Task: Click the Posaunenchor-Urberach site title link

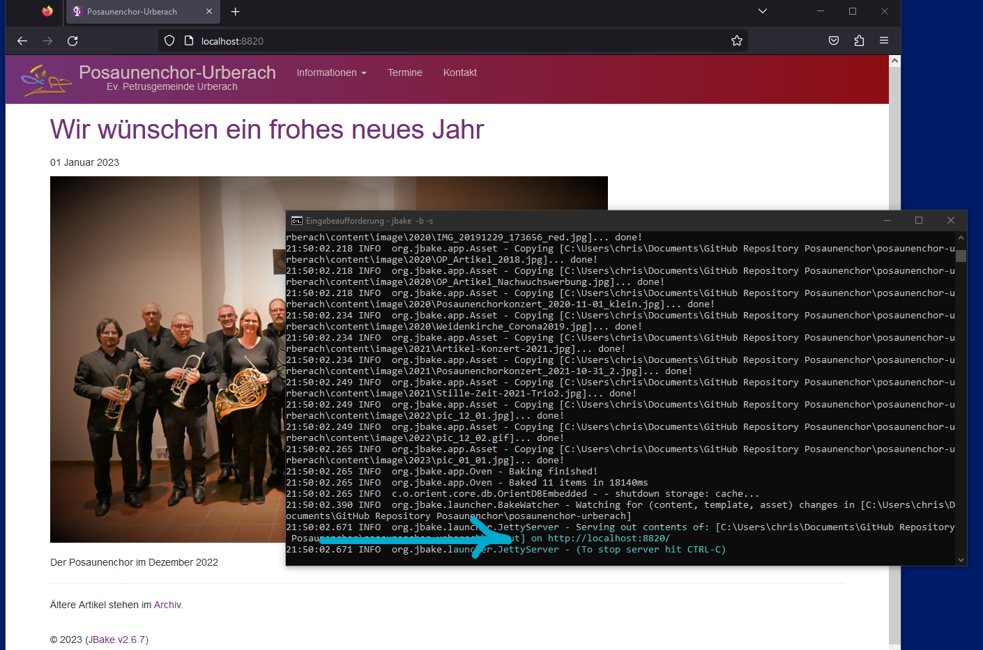Action: (x=177, y=72)
